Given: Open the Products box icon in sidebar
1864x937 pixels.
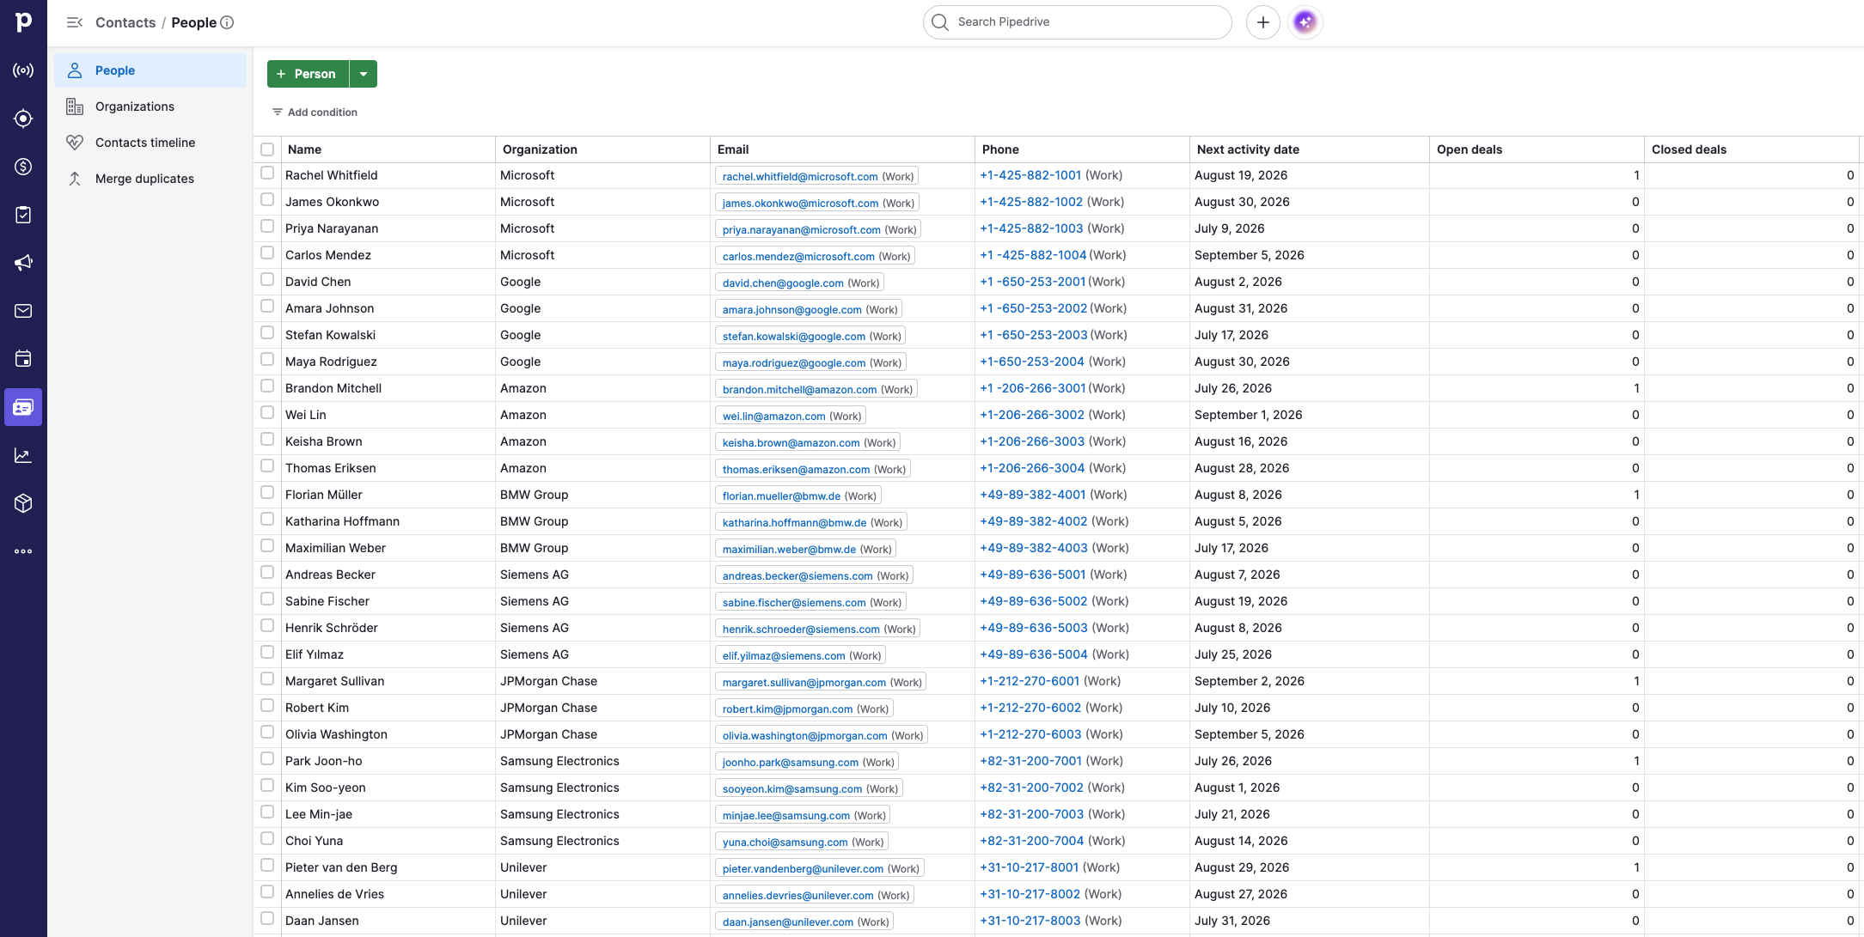Looking at the screenshot, I should tap(23, 503).
